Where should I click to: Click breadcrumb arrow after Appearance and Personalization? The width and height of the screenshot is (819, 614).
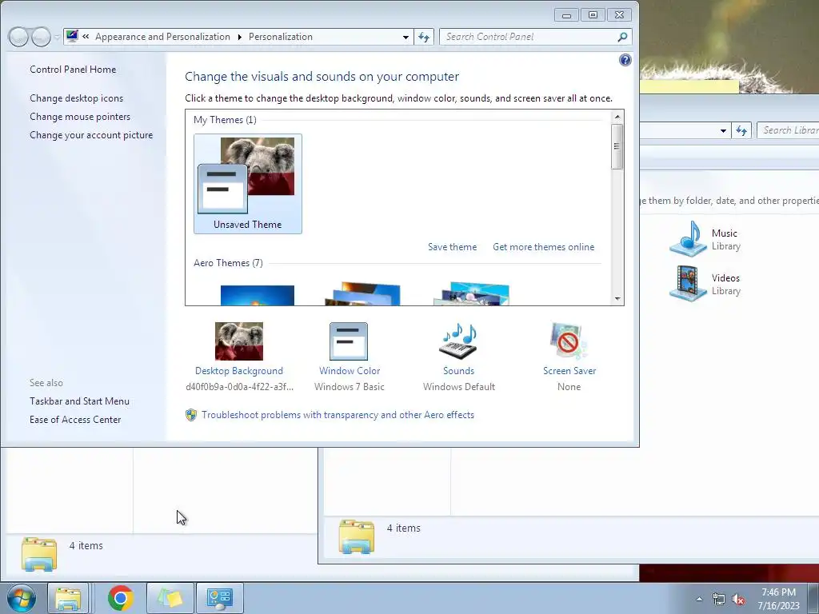[240, 37]
